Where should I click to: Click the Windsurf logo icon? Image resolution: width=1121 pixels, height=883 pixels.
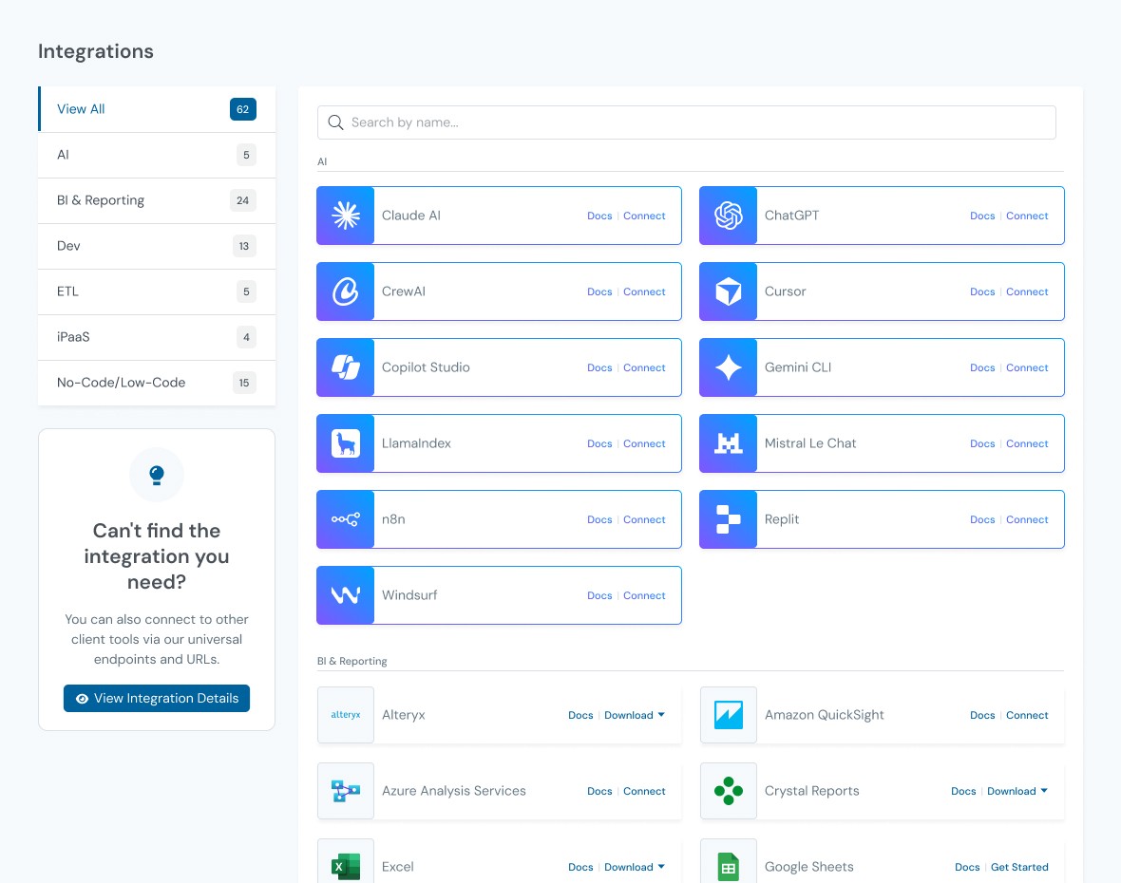[345, 595]
